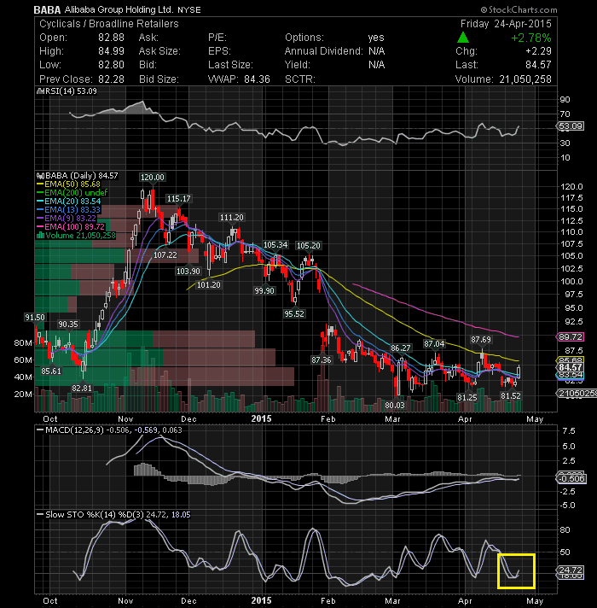
Task: Click the 90.35 price label
Action: 67,324
